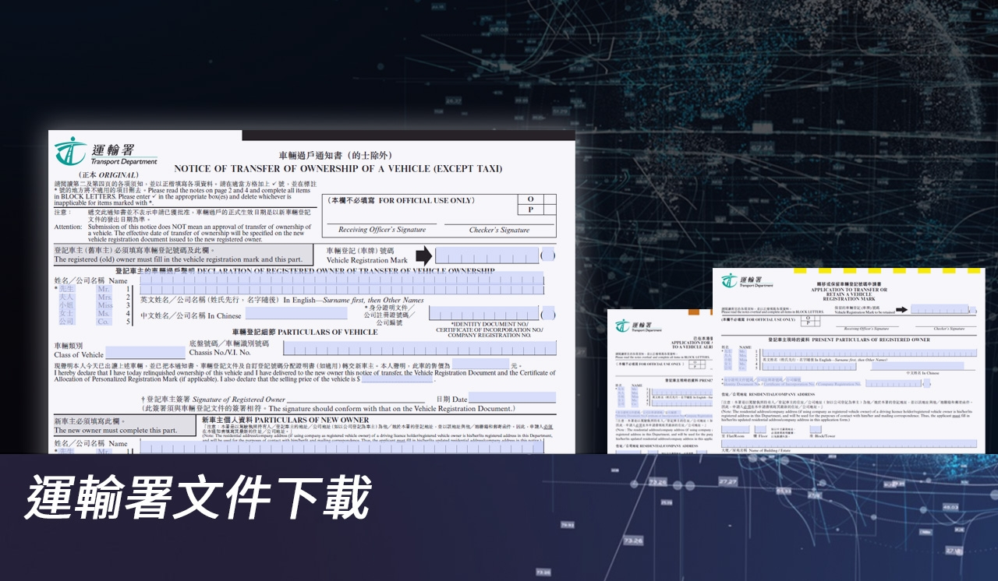Select the Co. title option
The width and height of the screenshot is (998, 581).
[x=104, y=322]
